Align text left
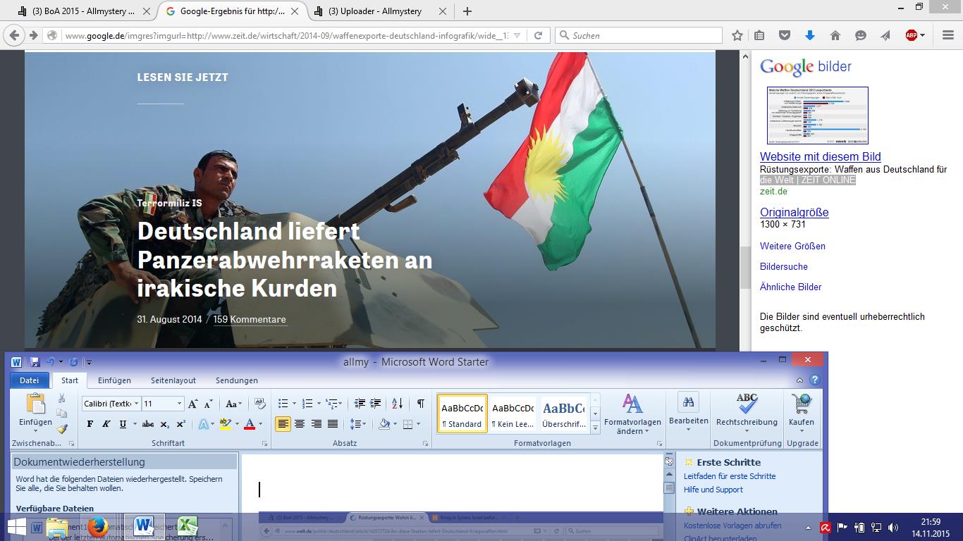The width and height of the screenshot is (963, 541). click(283, 424)
